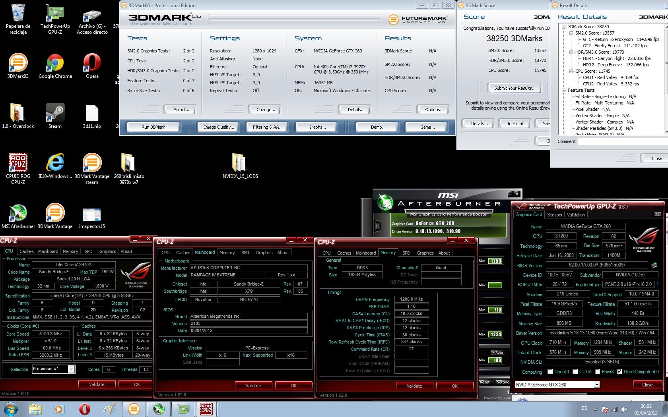This screenshot has height=417, width=668.
Task: Open the IE10-Windows installer icon
Action: click(x=55, y=166)
